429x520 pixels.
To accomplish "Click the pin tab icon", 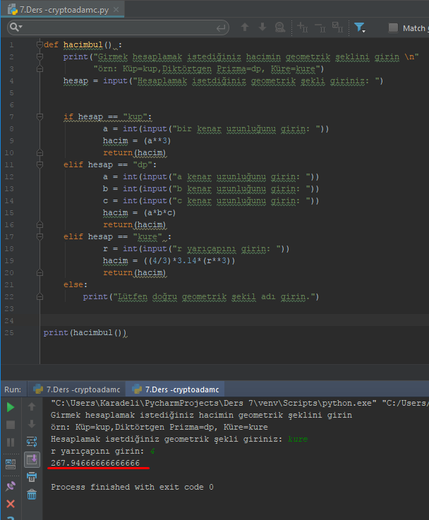I will point(11,486).
